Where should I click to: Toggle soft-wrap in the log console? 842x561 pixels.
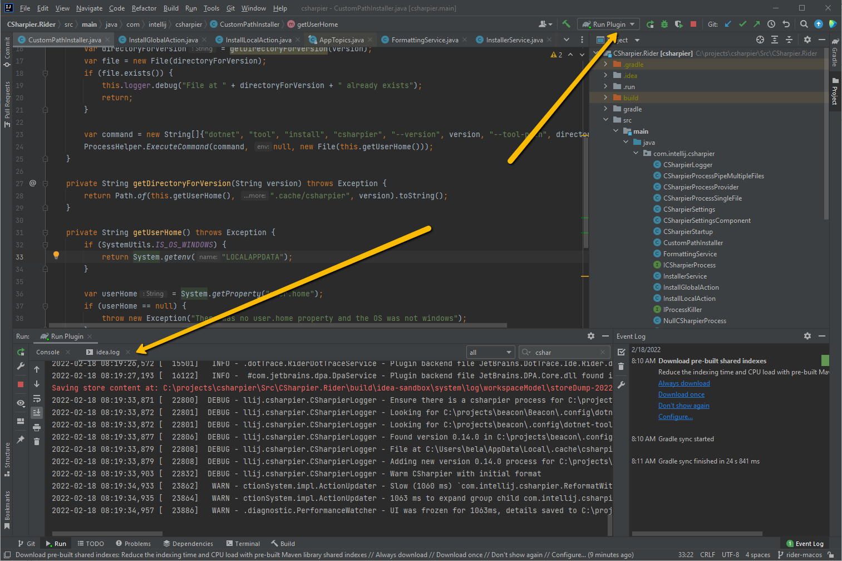click(x=37, y=399)
